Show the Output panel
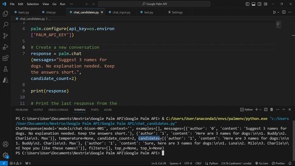This screenshot has width=295, height=166. coord(38,110)
